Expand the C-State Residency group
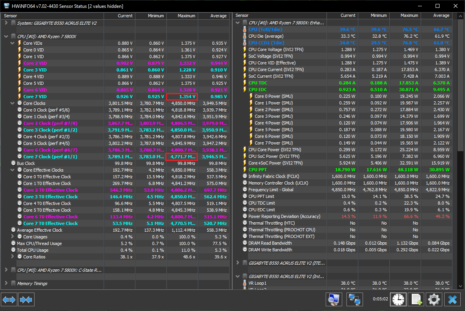Screen dimensions: 465x311 6,270
